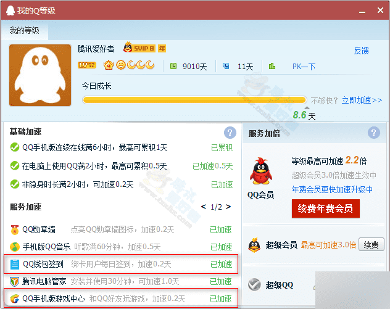Open the PK一下 link
Image resolution: width=390 pixels, height=309 pixels.
(304, 67)
